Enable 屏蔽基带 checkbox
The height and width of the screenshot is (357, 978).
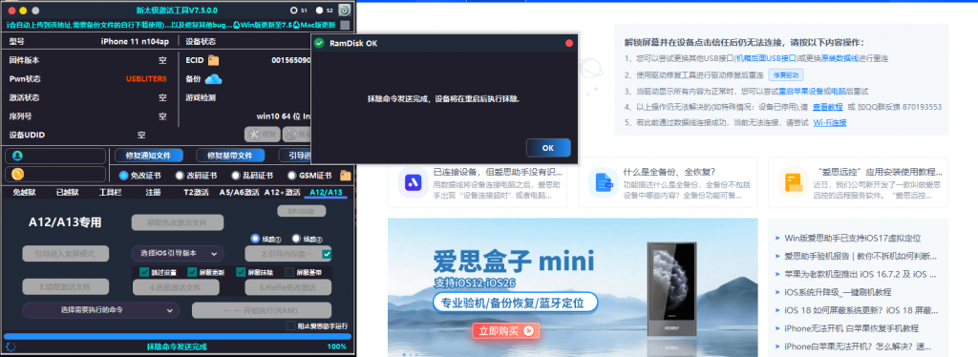click(289, 272)
